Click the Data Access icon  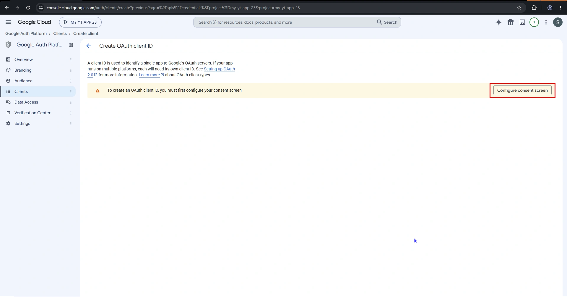[8, 102]
